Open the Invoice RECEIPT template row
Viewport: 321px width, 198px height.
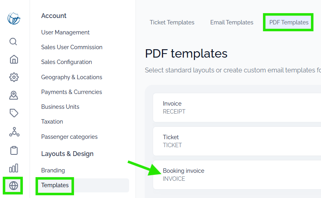[x=237, y=108]
